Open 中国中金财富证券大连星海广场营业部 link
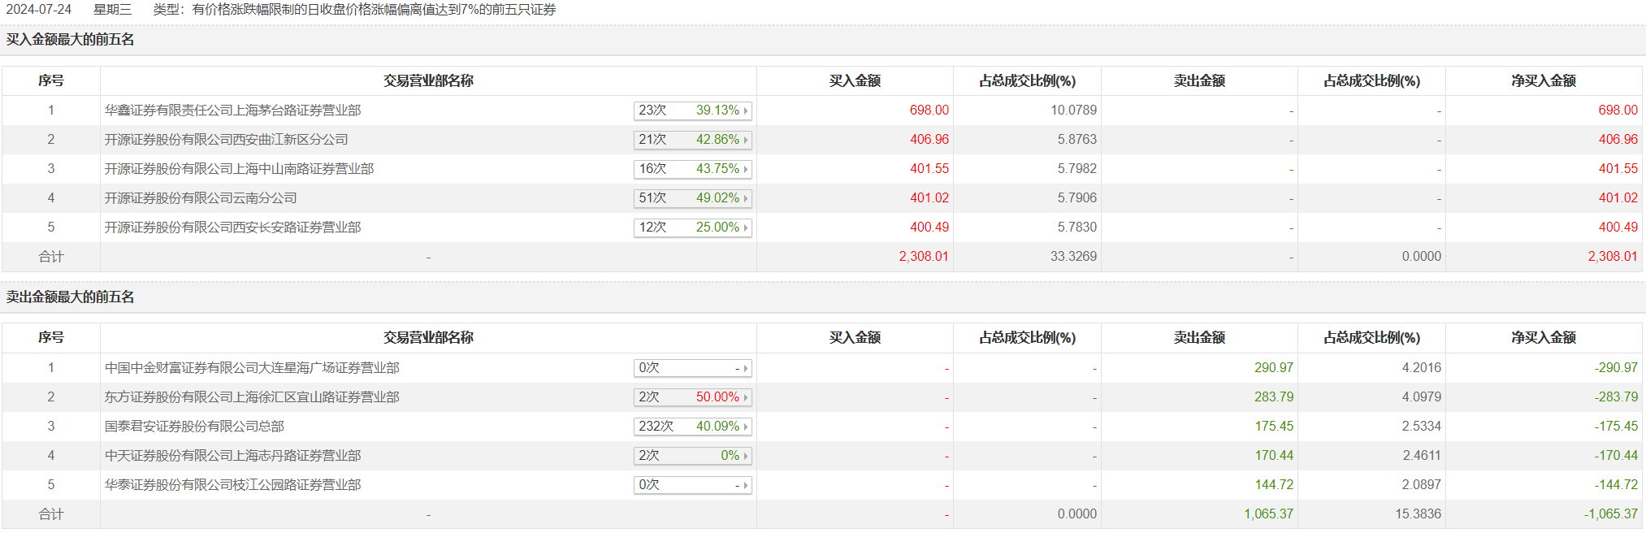Image resolution: width=1646 pixels, height=533 pixels. [252, 368]
